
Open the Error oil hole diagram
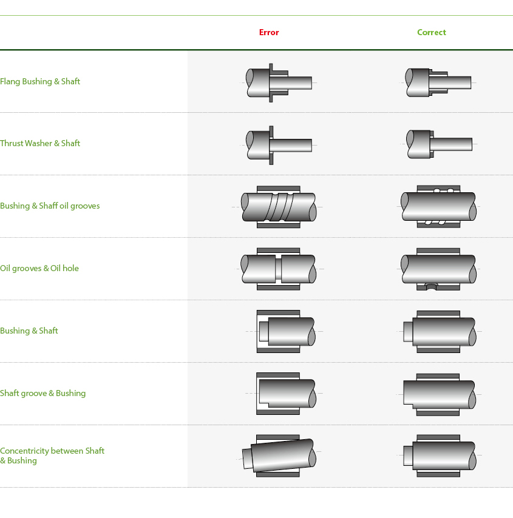[x=279, y=269]
